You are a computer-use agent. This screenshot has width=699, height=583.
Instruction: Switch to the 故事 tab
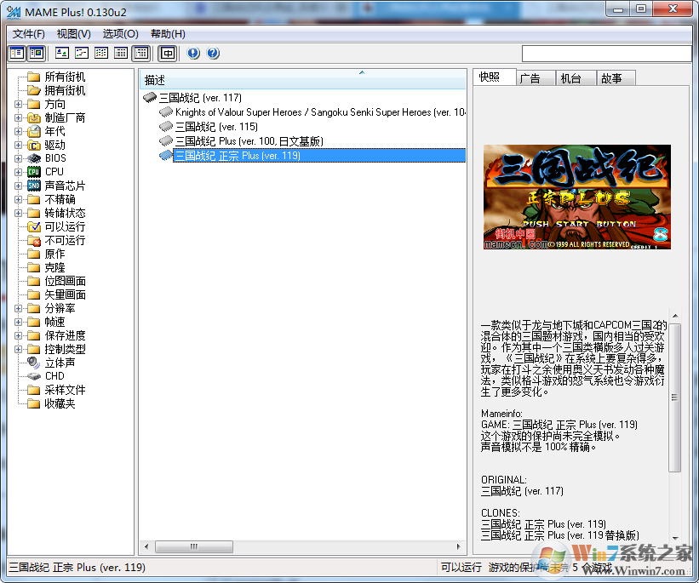(x=611, y=78)
